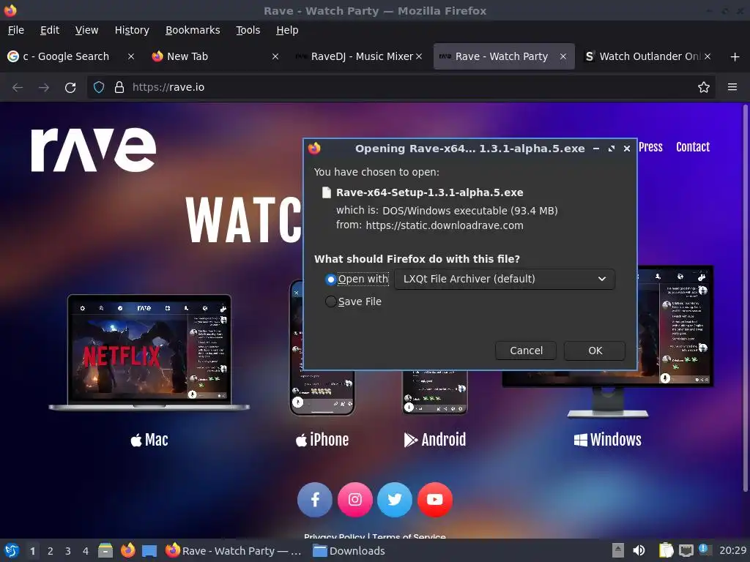This screenshot has width=750, height=562.
Task: Click the padlock site security icon
Action: [119, 87]
